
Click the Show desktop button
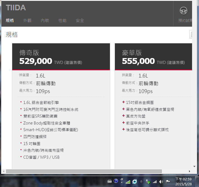click(x=197, y=181)
